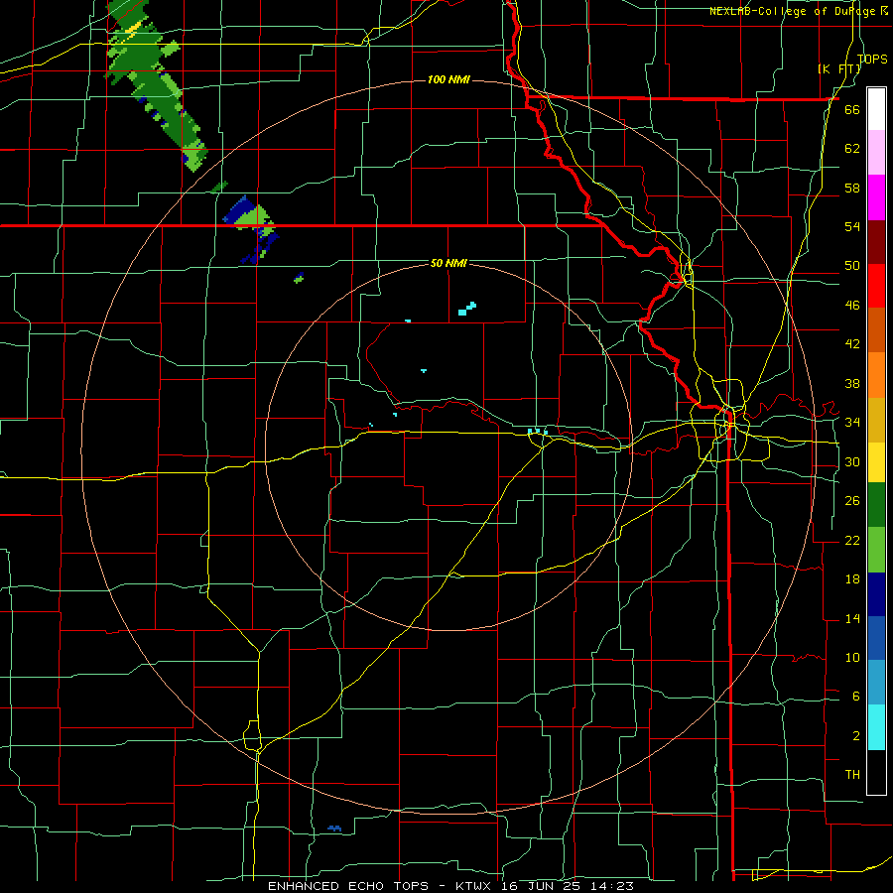Image resolution: width=893 pixels, height=893 pixels.
Task: Select the dark green swatch near 26
Action: [876, 505]
